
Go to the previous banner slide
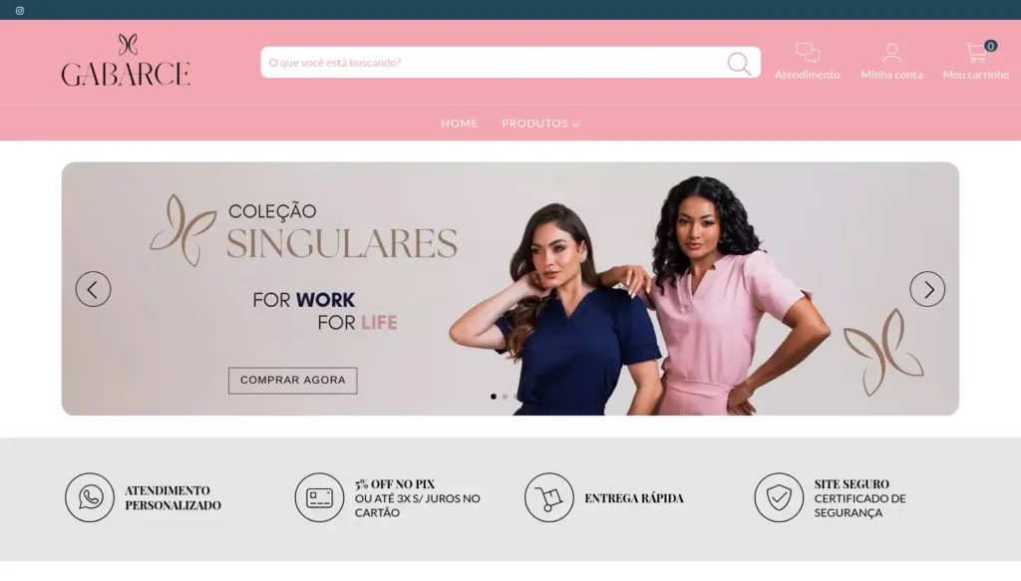[93, 289]
